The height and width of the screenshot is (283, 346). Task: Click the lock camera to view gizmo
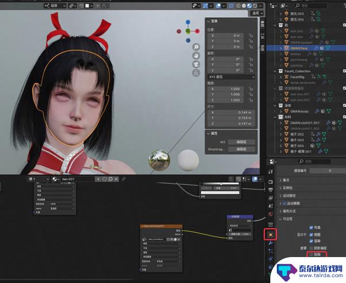click(196, 73)
